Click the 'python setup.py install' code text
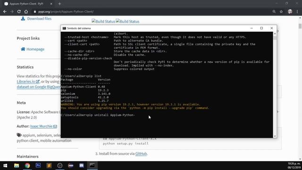This screenshot has height=170, width=302. click(x=126, y=144)
